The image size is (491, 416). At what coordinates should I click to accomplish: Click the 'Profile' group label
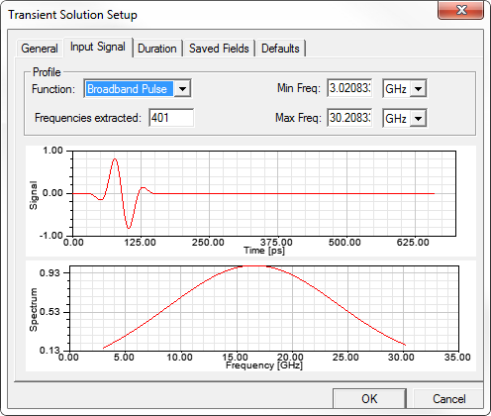pyautogui.click(x=47, y=72)
